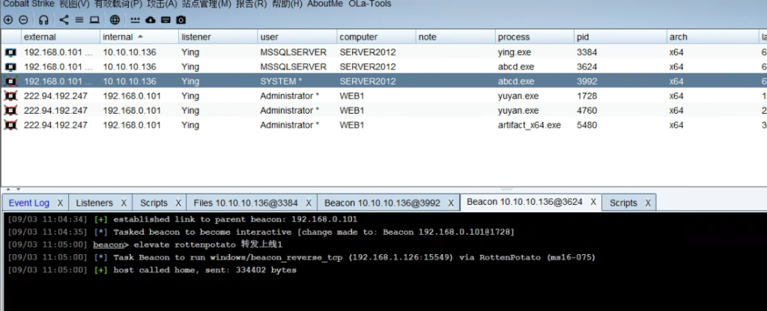
Task: Expand sessions pane via divider down arrow
Action: coord(19,188)
